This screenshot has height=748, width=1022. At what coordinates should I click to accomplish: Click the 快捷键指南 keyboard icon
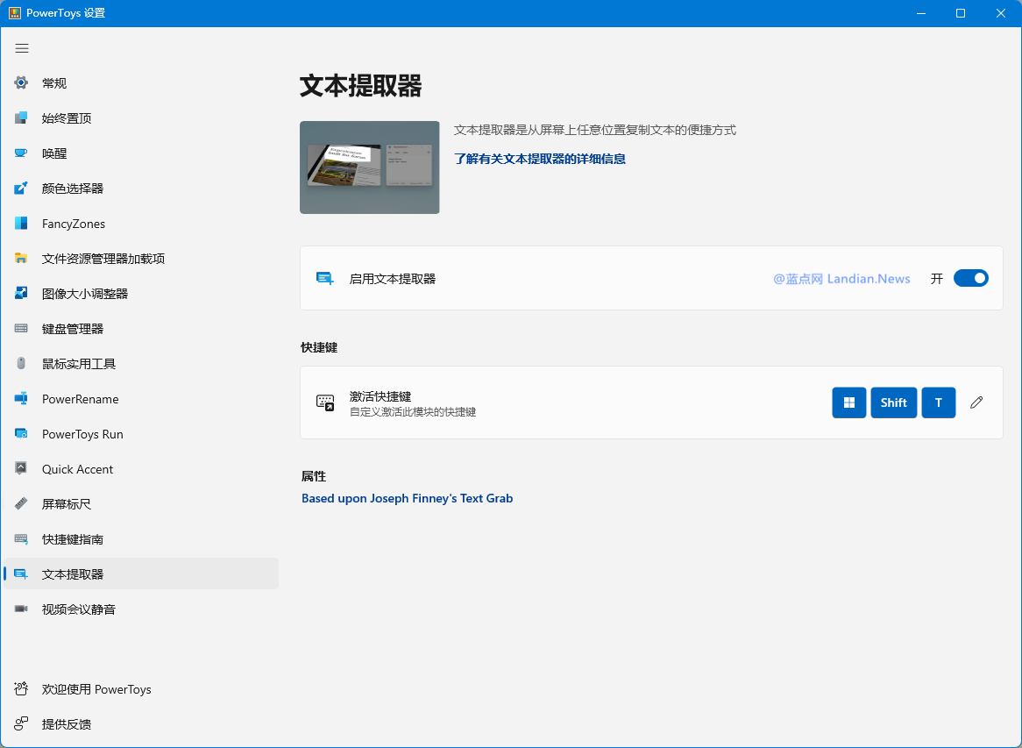21,539
